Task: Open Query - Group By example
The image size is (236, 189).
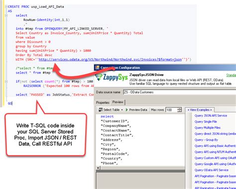Action: click(x=206, y=140)
